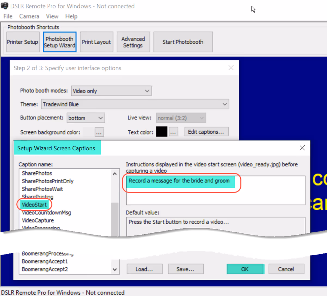Open the Print Layout editor
The height and width of the screenshot is (296, 327).
96,42
